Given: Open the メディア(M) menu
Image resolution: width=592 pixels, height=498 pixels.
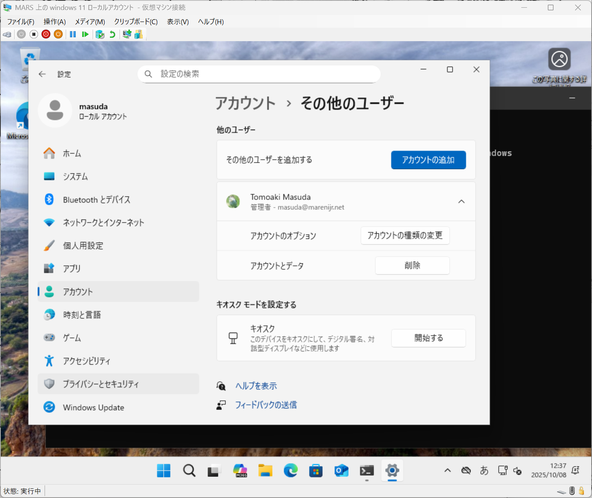Looking at the screenshot, I should click(90, 22).
